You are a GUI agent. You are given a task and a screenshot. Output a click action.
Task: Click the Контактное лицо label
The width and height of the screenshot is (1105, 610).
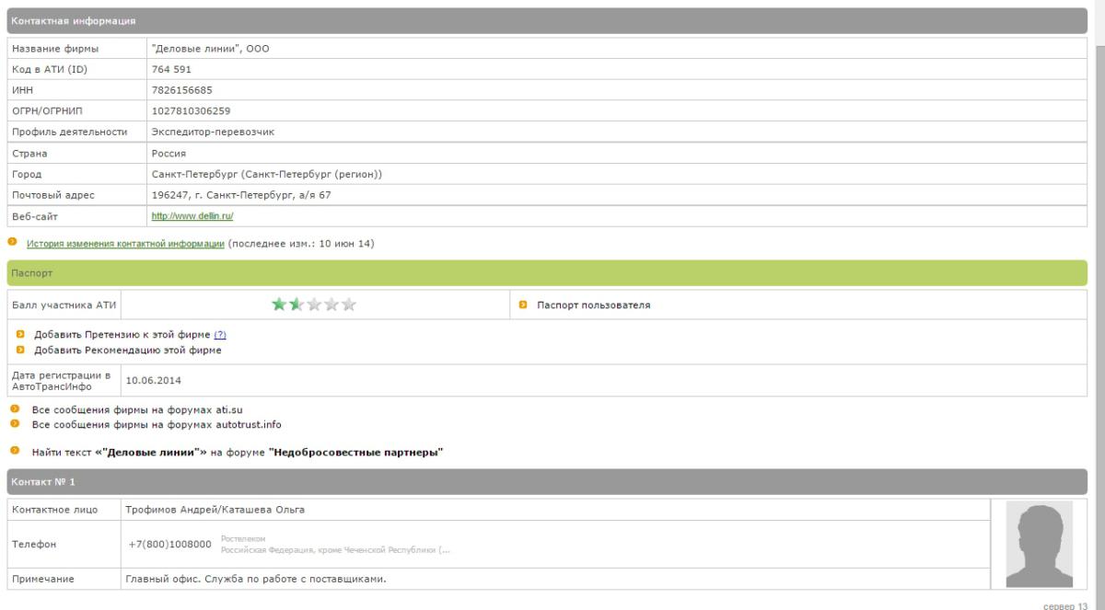pyautogui.click(x=53, y=509)
